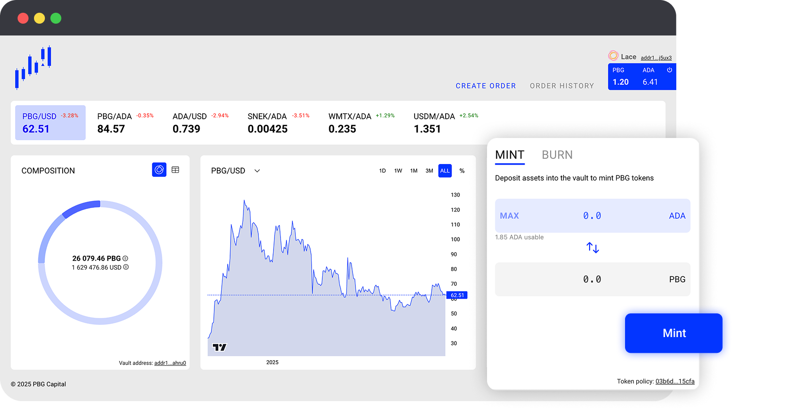This screenshot has height=410, width=803.
Task: Select the USDM/ADA ticker card
Action: click(x=446, y=123)
